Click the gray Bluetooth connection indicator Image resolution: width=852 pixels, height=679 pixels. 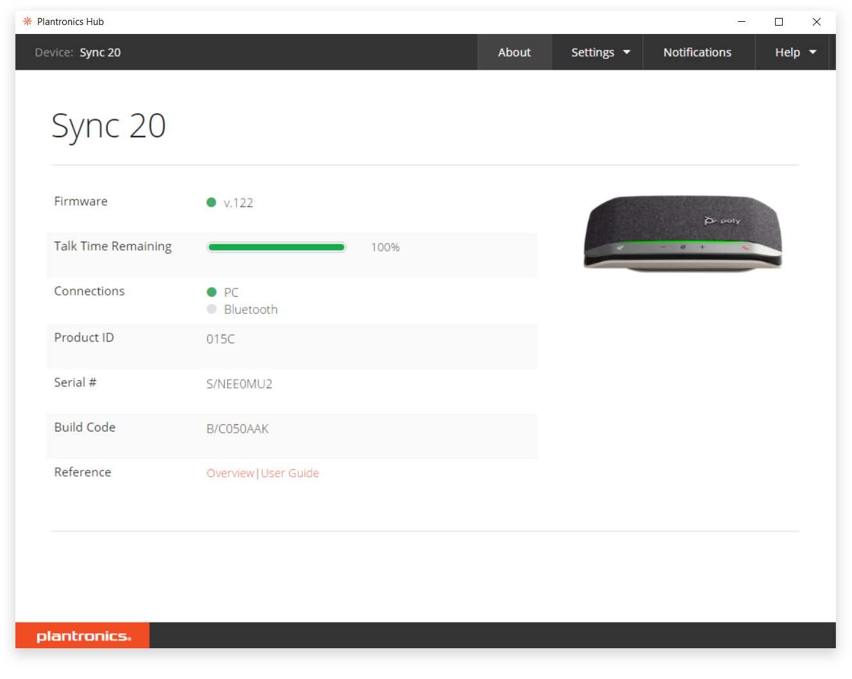[212, 309]
